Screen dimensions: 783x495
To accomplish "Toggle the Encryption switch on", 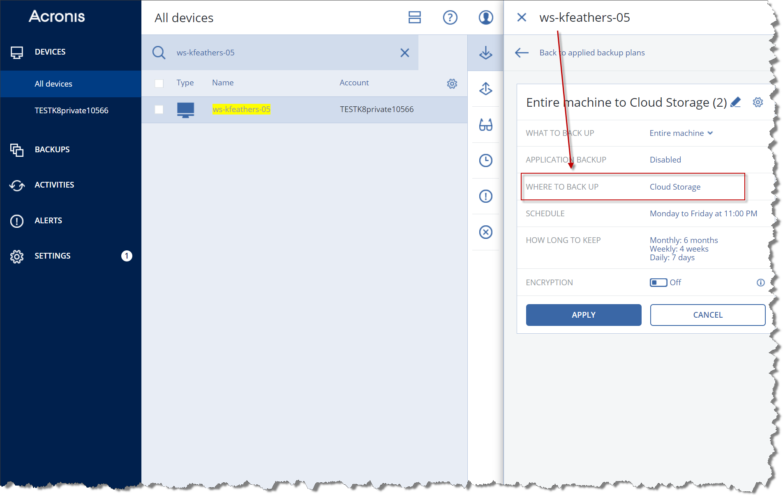I will pyautogui.click(x=658, y=282).
